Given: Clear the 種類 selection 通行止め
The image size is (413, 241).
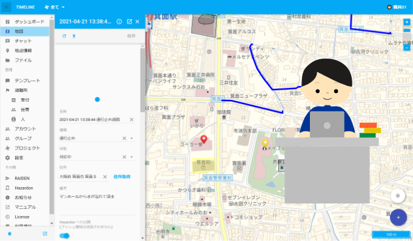Looking at the screenshot, I should tap(124, 139).
